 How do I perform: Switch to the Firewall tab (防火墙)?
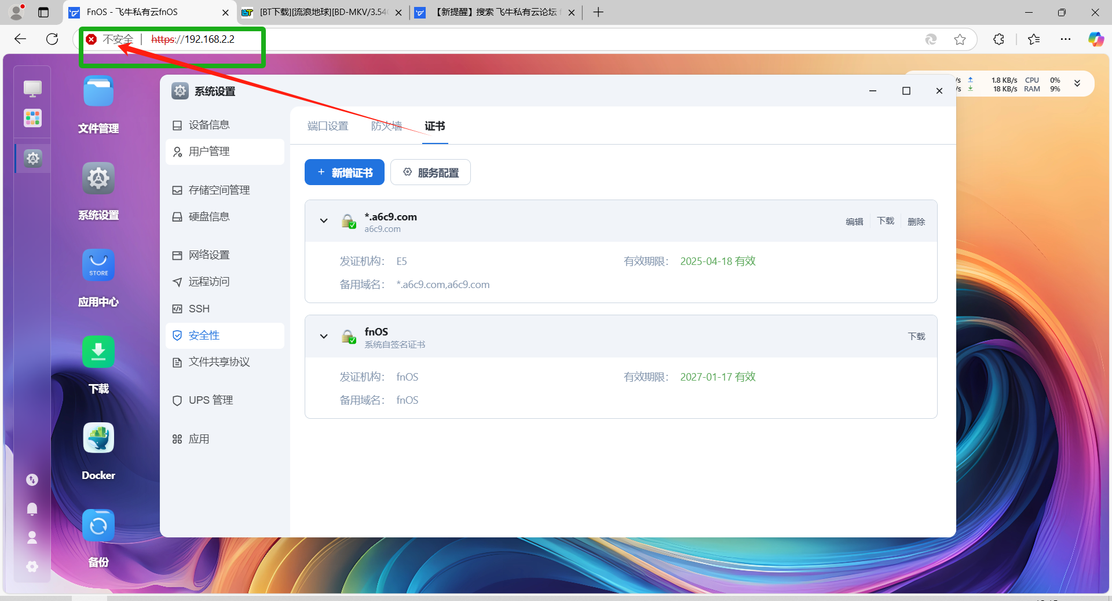pos(386,126)
